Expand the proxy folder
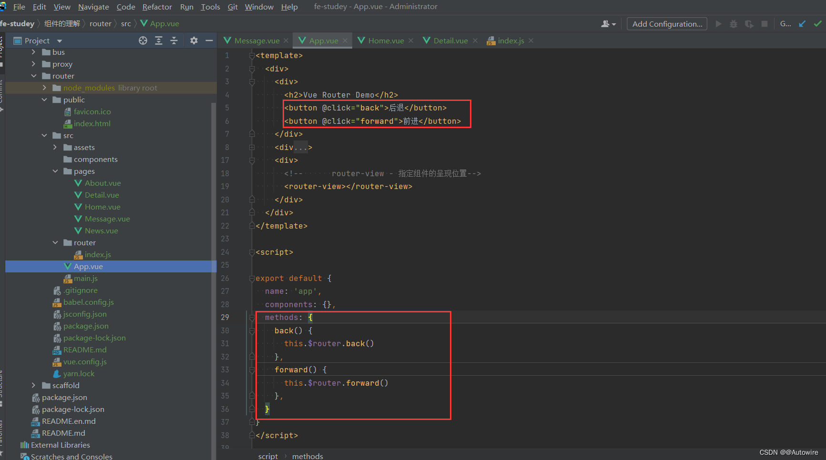Viewport: 826px width, 460px height. (33, 64)
